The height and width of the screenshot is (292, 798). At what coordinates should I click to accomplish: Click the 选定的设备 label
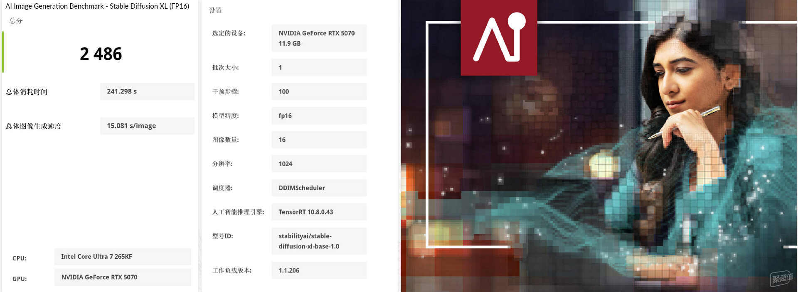[229, 33]
